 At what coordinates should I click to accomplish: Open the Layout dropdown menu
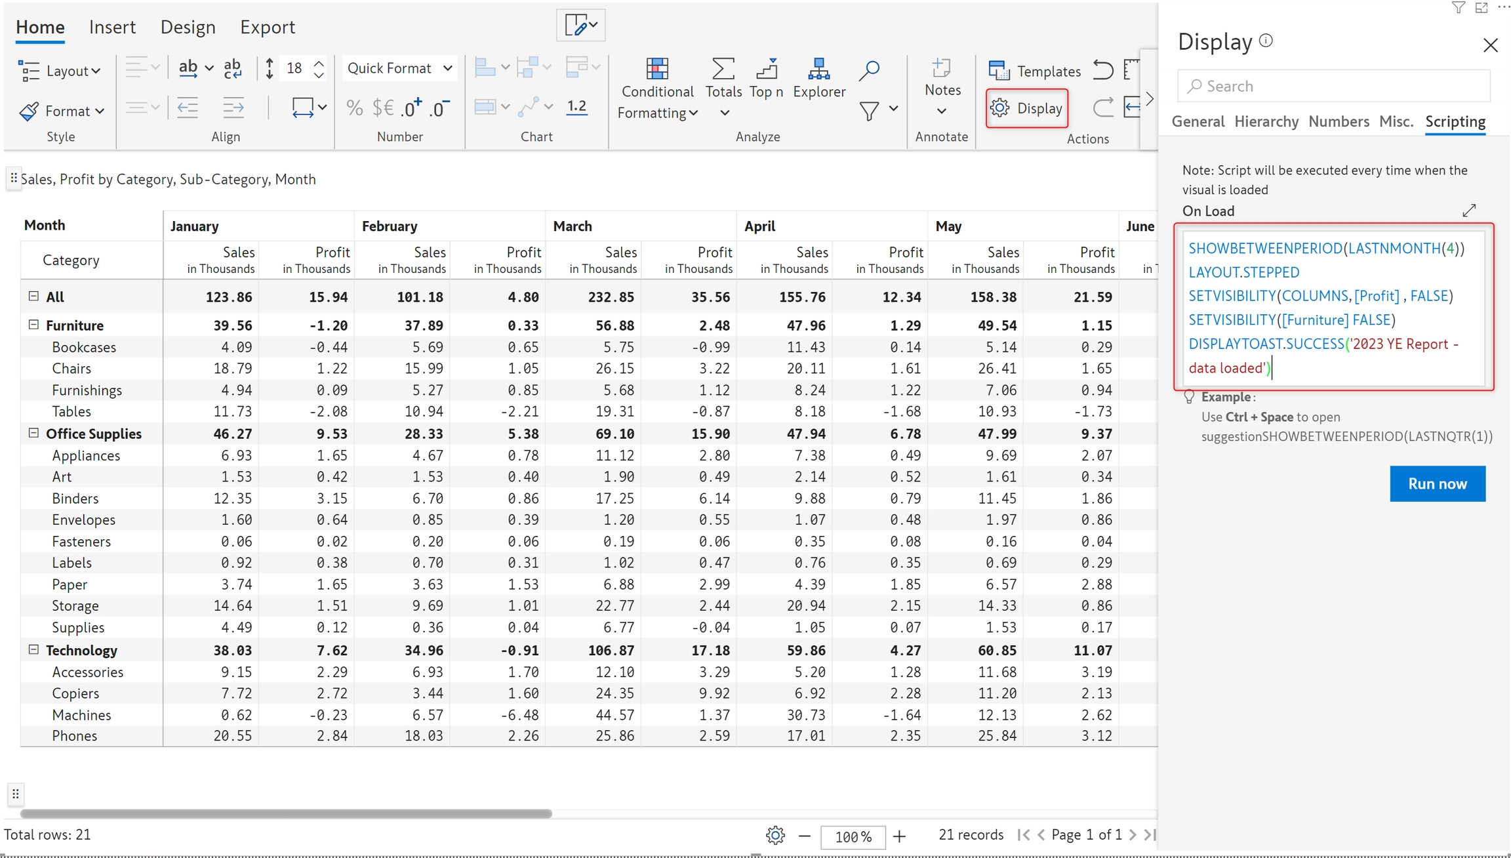tap(60, 71)
